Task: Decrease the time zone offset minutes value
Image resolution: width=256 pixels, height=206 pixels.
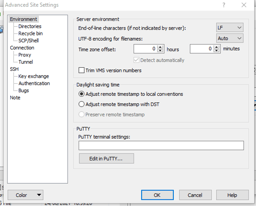Action: click(217, 50)
